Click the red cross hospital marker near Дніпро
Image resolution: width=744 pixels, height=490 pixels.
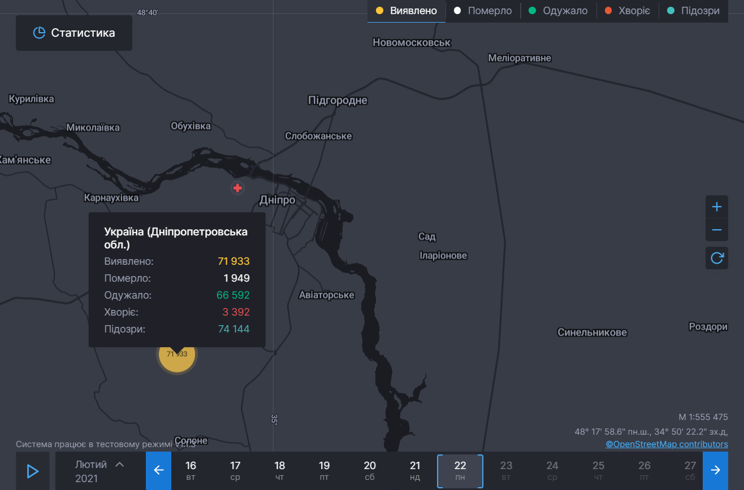coord(237,188)
